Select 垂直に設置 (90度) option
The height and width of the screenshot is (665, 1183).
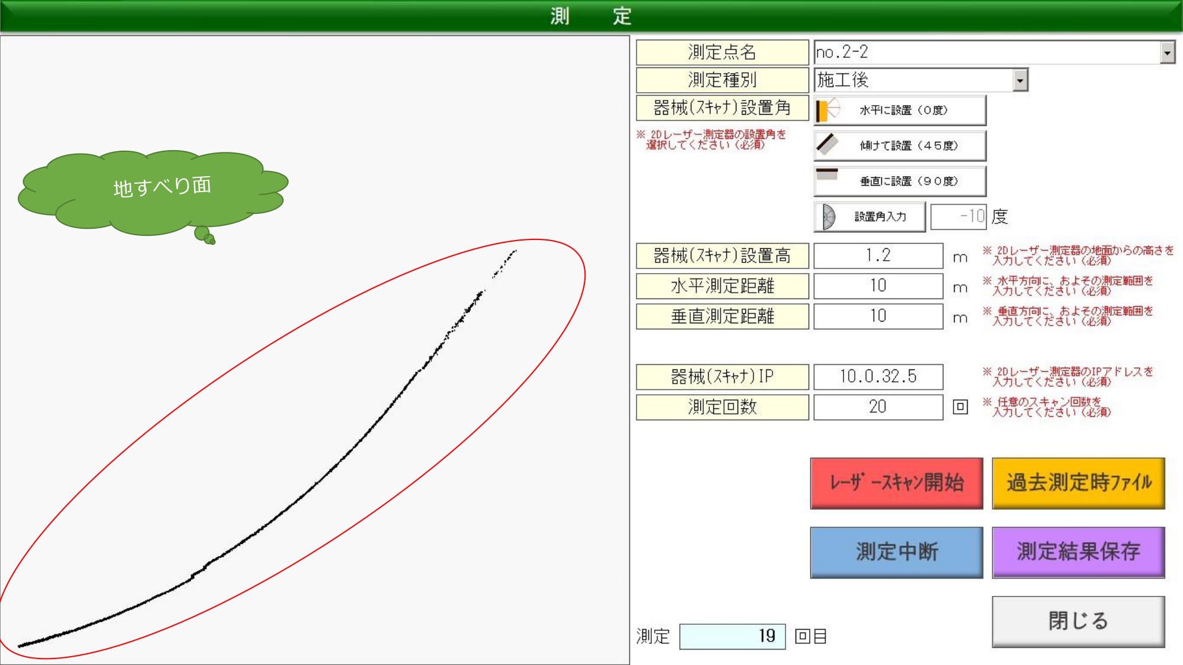[x=908, y=181]
